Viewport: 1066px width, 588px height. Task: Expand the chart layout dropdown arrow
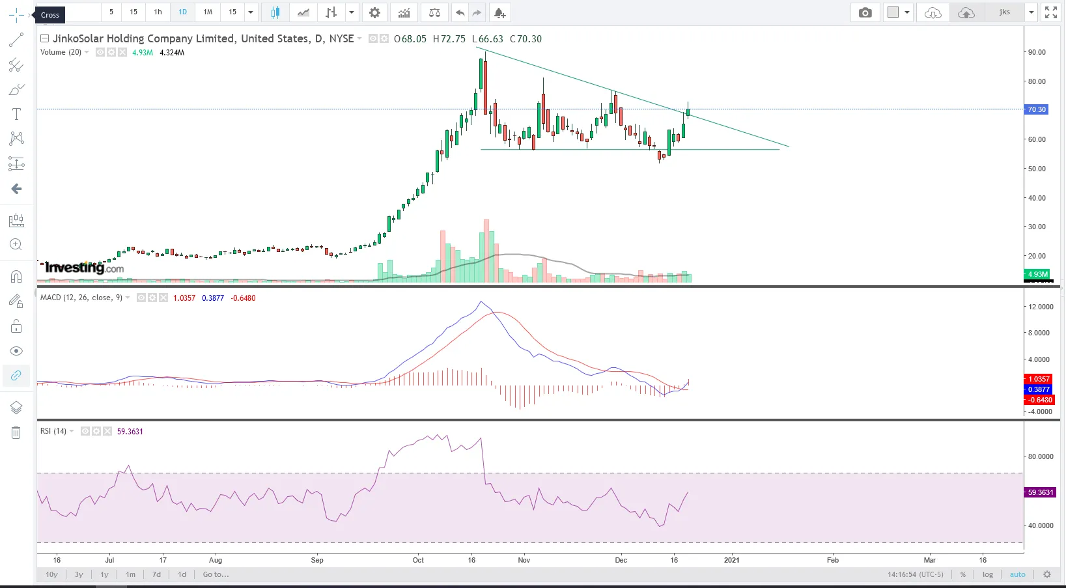(x=906, y=12)
